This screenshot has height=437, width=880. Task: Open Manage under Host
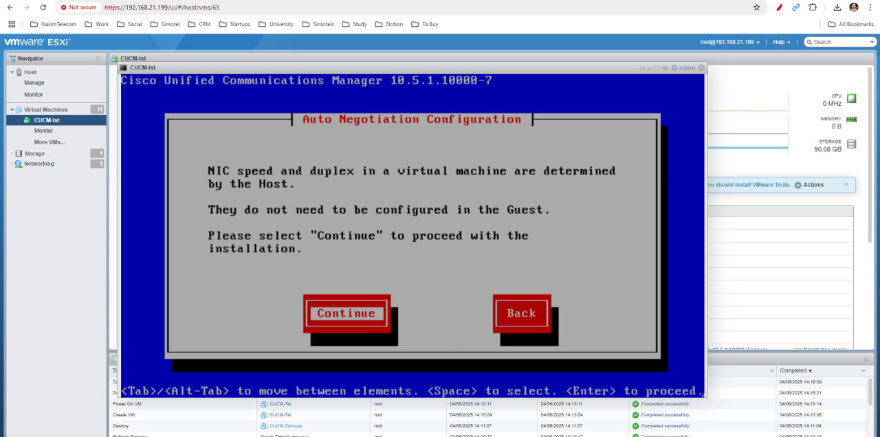34,83
